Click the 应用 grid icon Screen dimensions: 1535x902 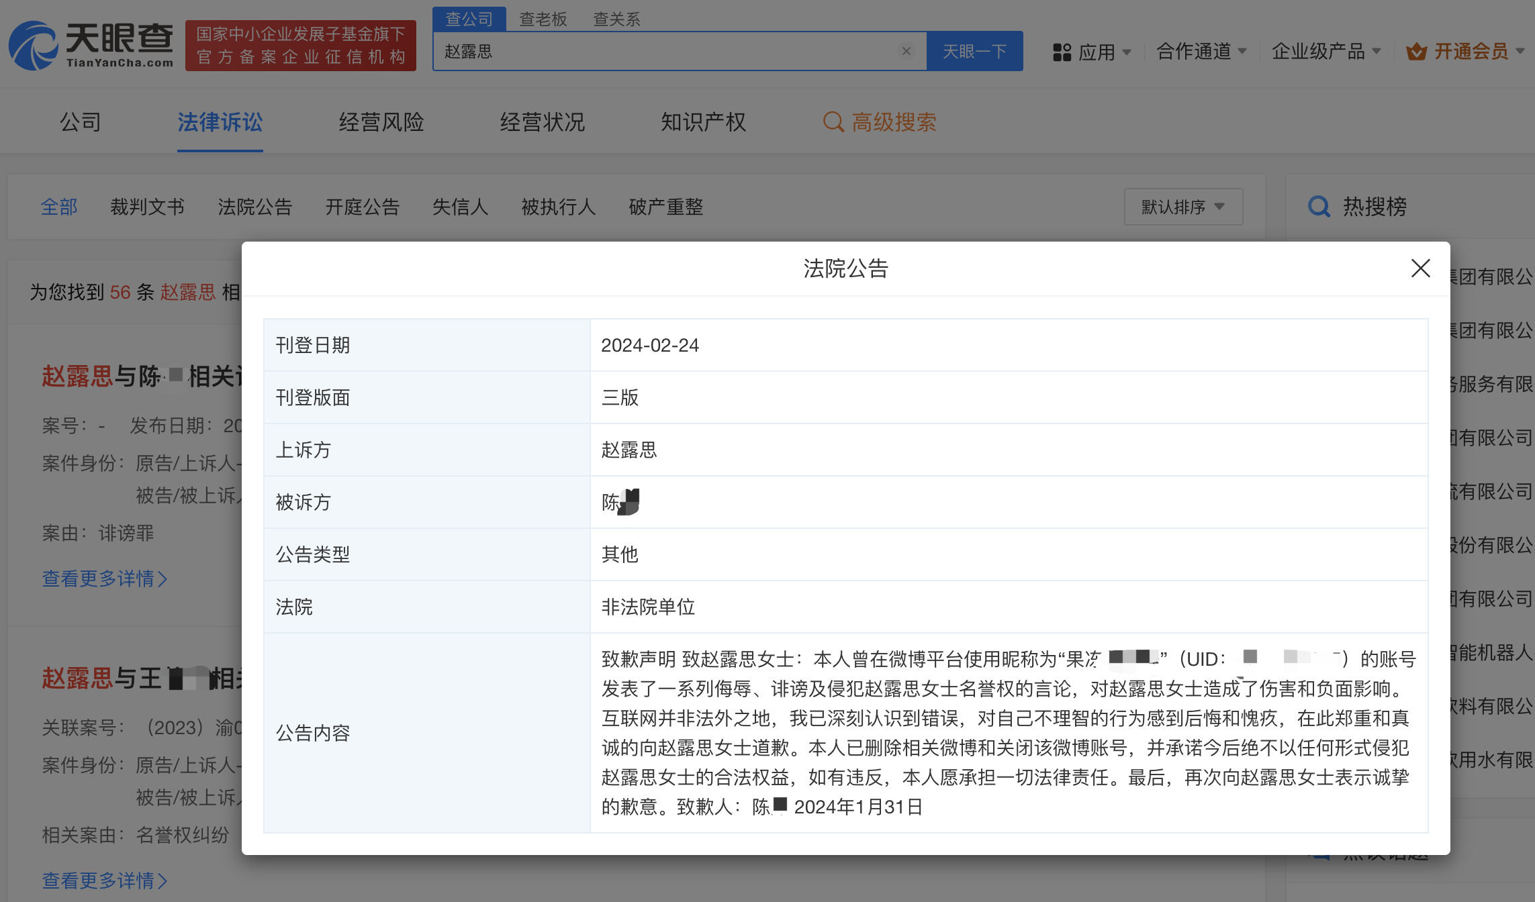(x=1062, y=52)
